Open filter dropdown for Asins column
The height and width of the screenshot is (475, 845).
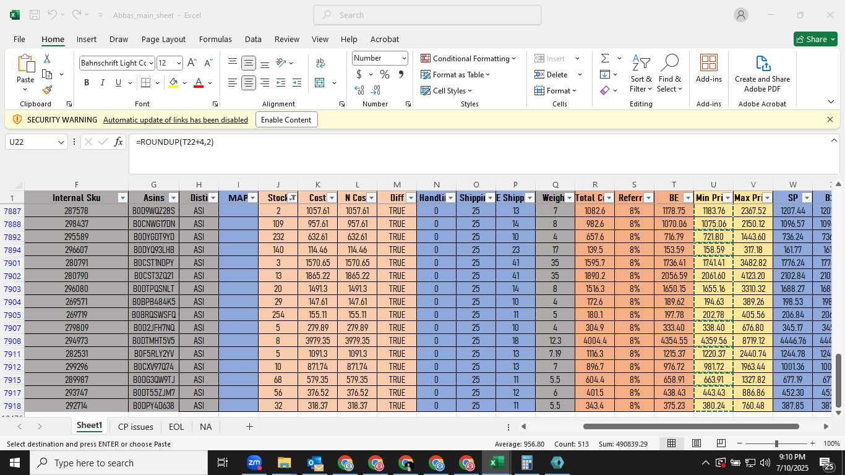coord(173,198)
